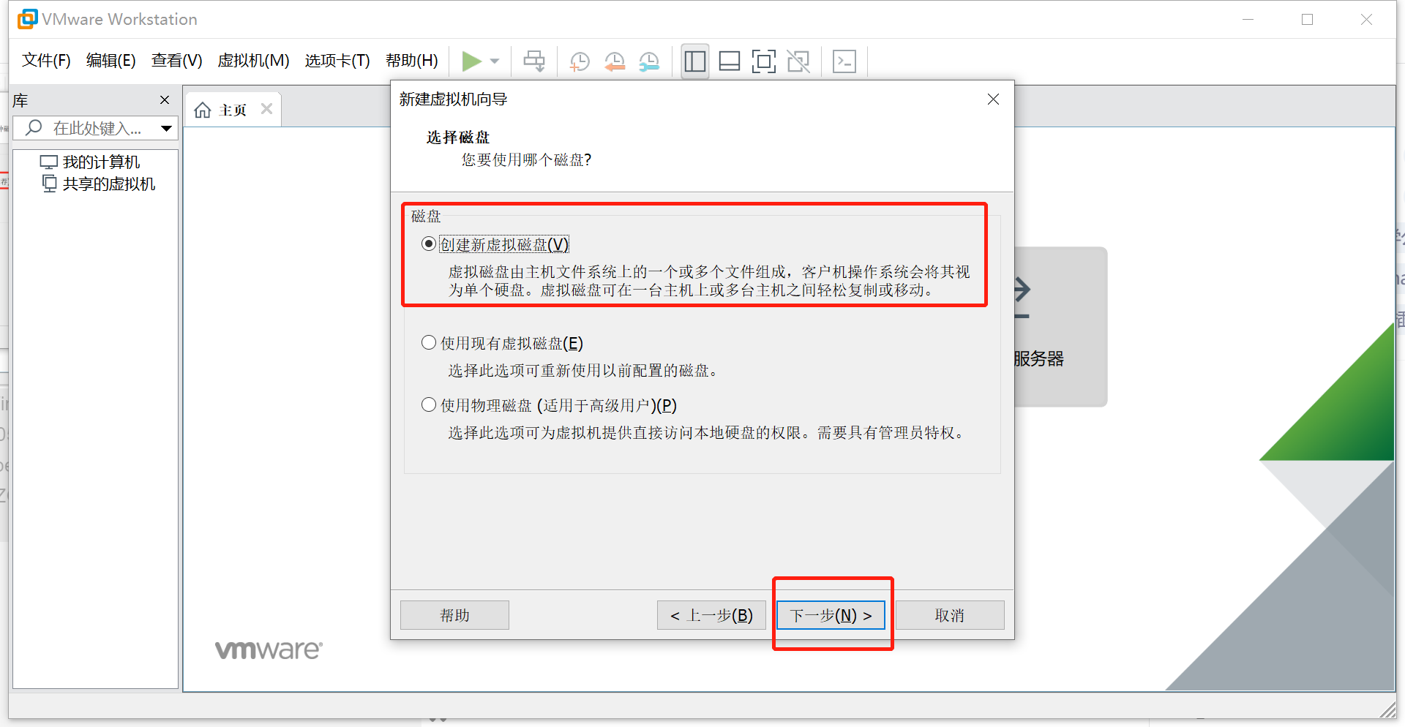The image size is (1405, 727).
Task: Send Ctrl+Alt+Del to the guest
Action: click(533, 61)
